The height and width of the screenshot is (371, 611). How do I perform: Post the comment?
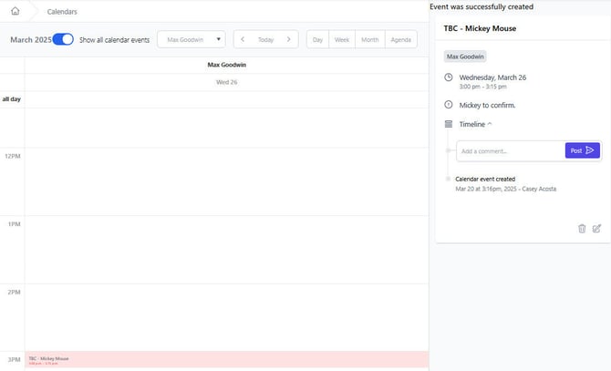[x=582, y=150]
